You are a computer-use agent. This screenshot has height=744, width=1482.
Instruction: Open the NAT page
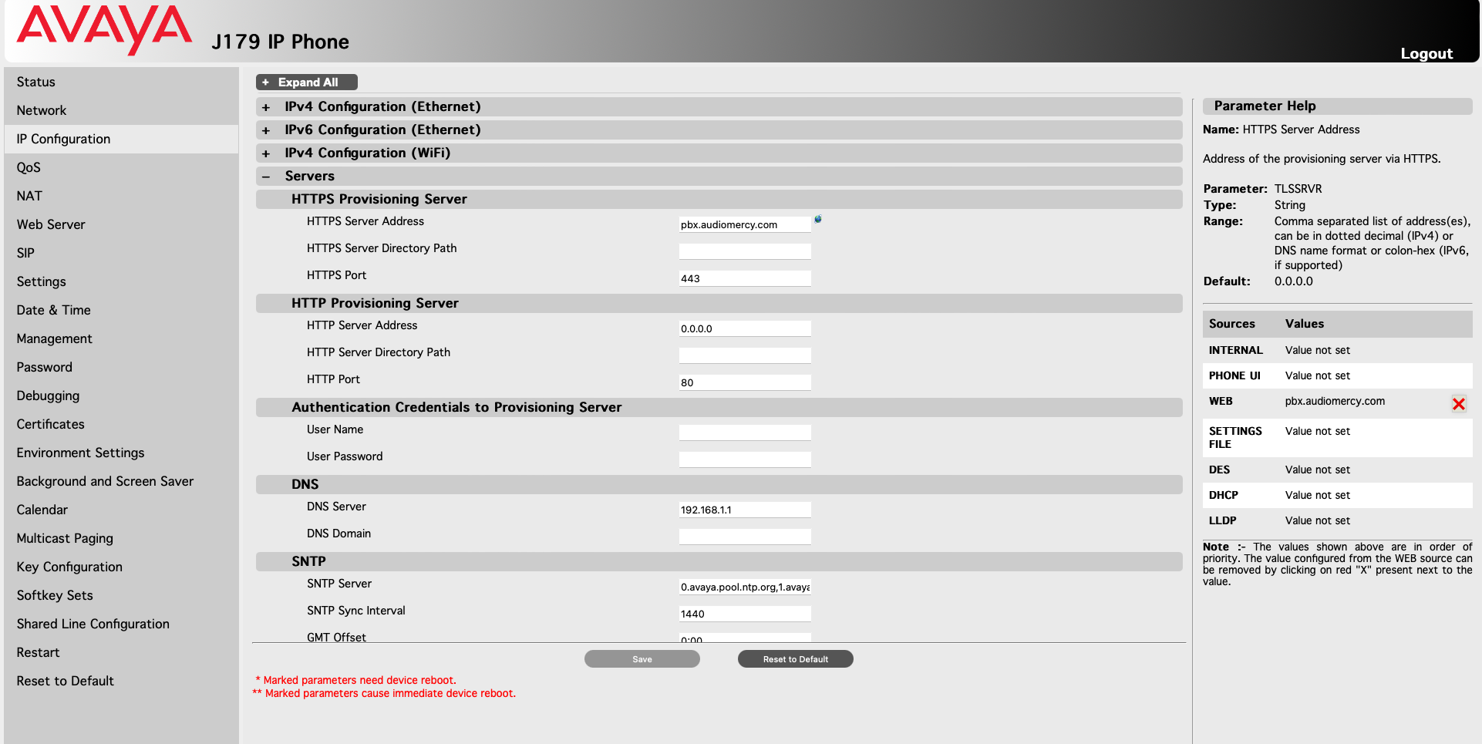click(121, 196)
